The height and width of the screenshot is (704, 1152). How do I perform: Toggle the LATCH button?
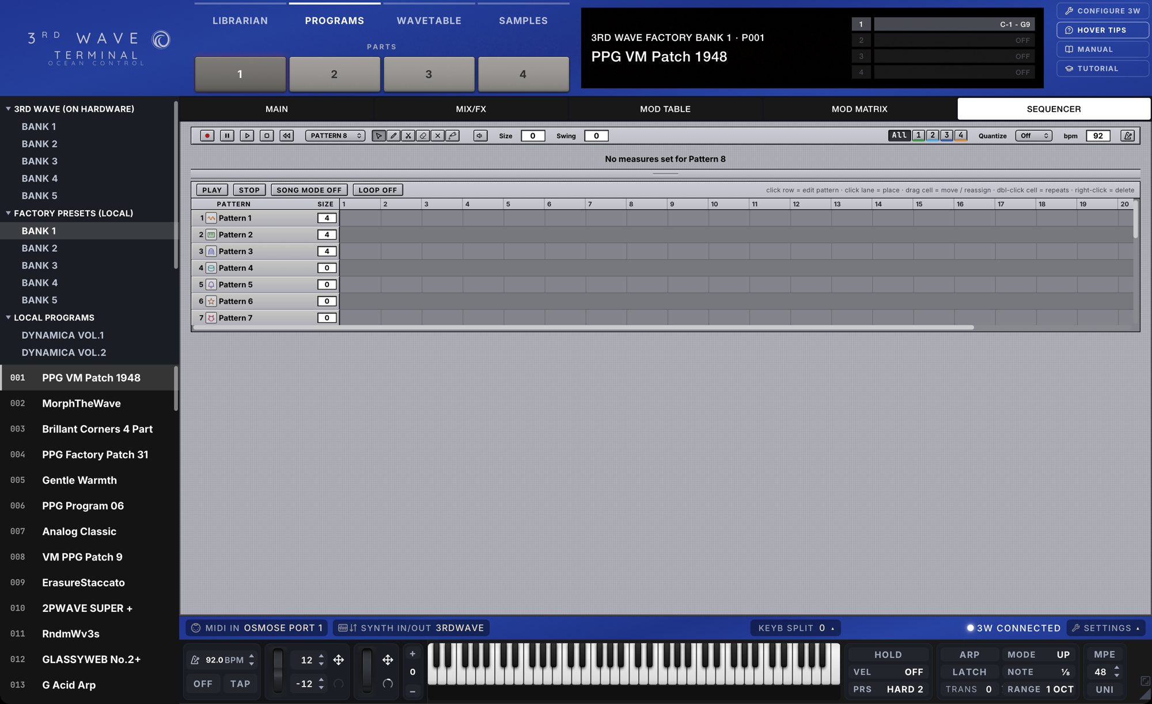pos(969,672)
